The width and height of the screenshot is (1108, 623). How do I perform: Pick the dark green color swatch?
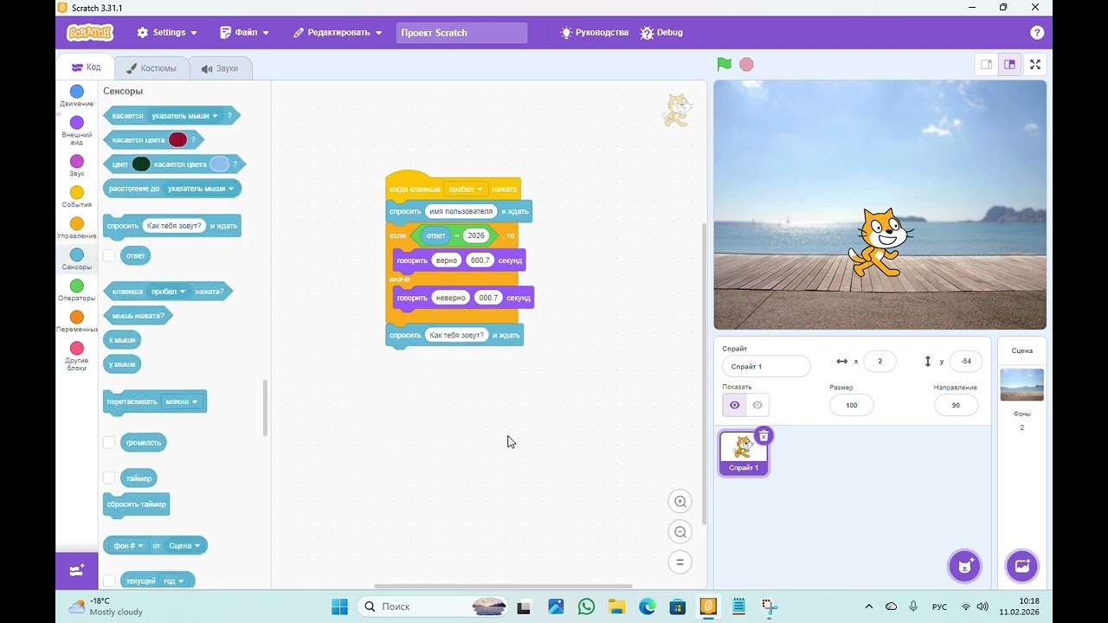pos(141,164)
